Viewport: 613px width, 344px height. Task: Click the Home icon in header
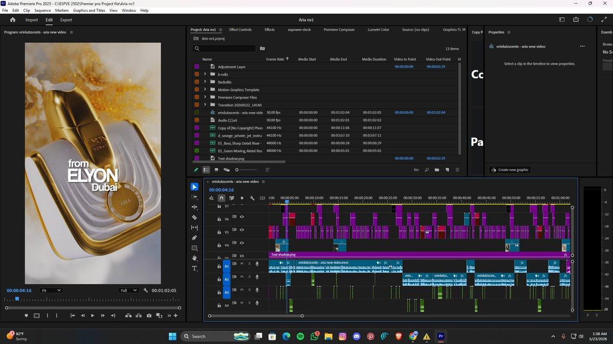tap(13, 20)
